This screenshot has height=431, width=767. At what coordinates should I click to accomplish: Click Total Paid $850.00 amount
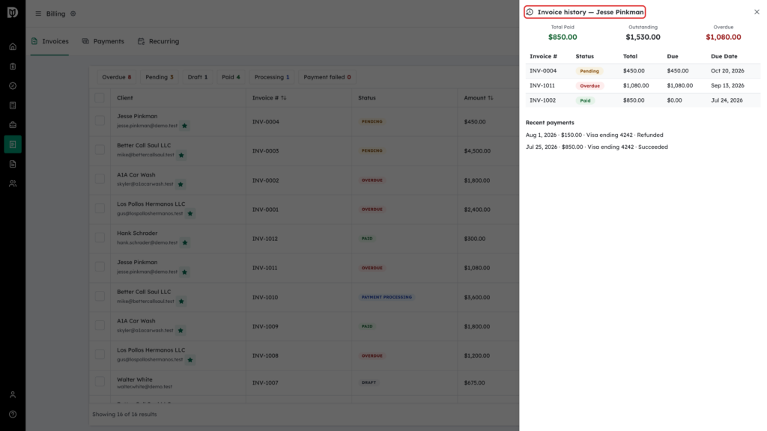point(563,37)
